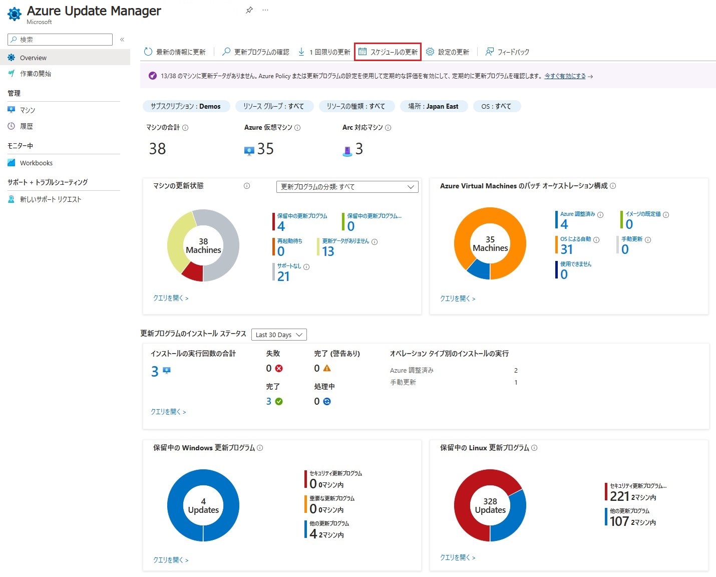Click the 3 under 完了
Viewport: 716px width, 577px height.
click(x=269, y=401)
